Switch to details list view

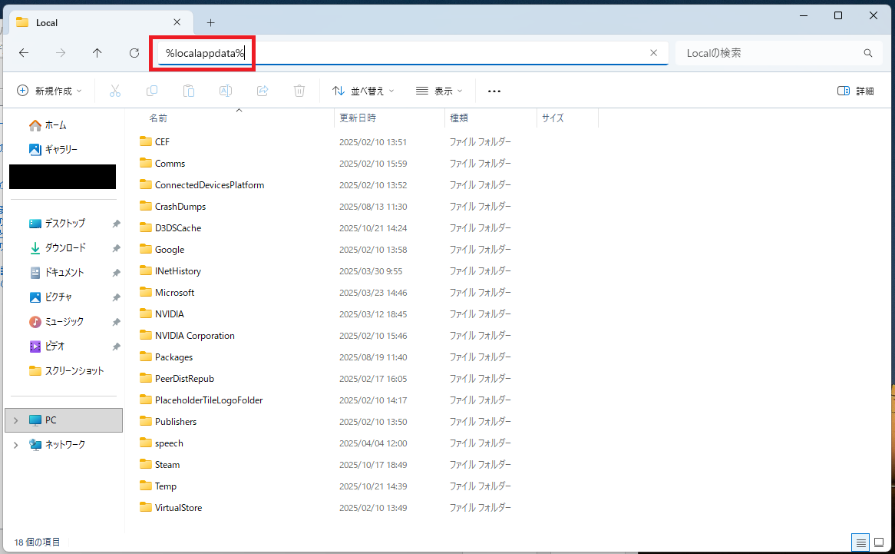click(x=858, y=542)
